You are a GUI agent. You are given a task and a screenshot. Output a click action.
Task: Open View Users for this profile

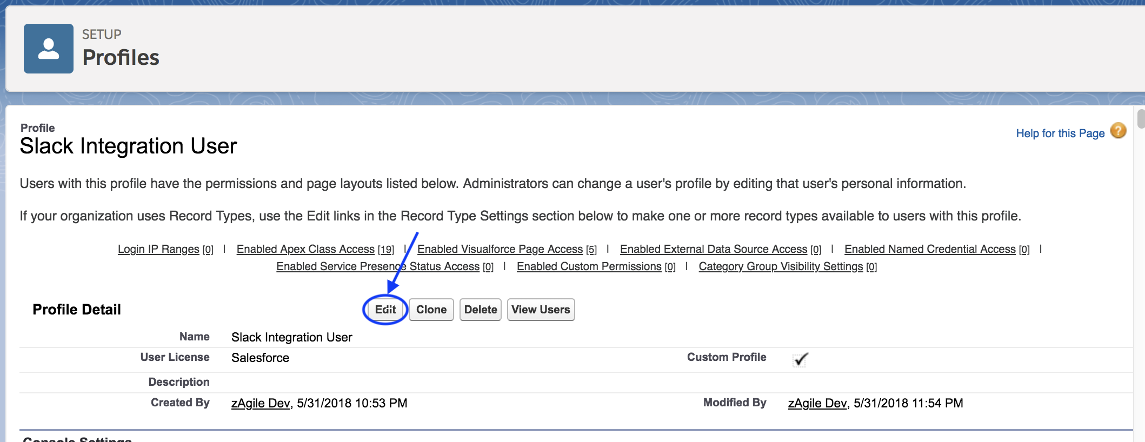pyautogui.click(x=541, y=310)
